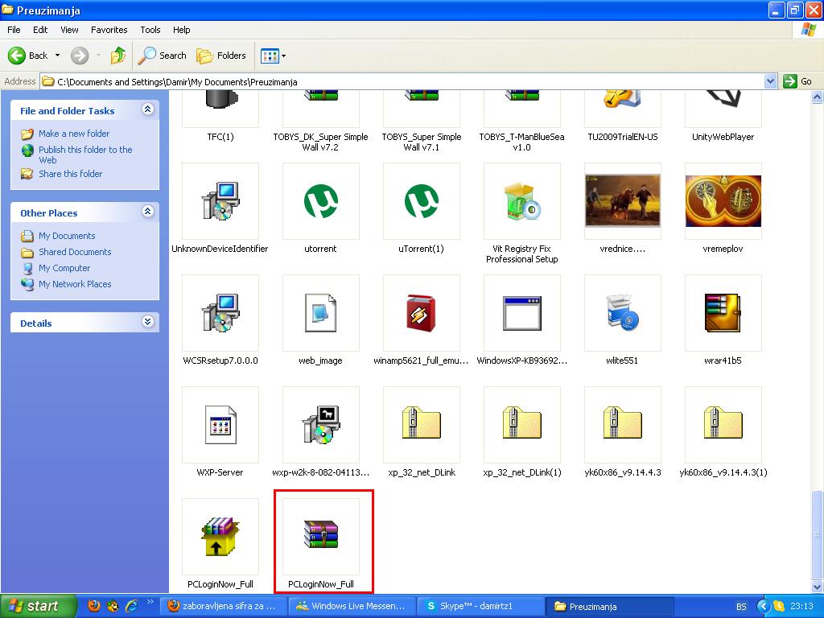Switch to zaboravljena sifra Firefox taskbar window
The image size is (824, 618).
tap(223, 606)
